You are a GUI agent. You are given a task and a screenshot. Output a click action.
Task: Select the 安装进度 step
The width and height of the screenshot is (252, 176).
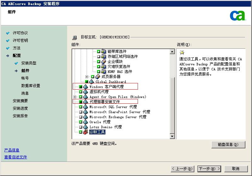(20, 108)
